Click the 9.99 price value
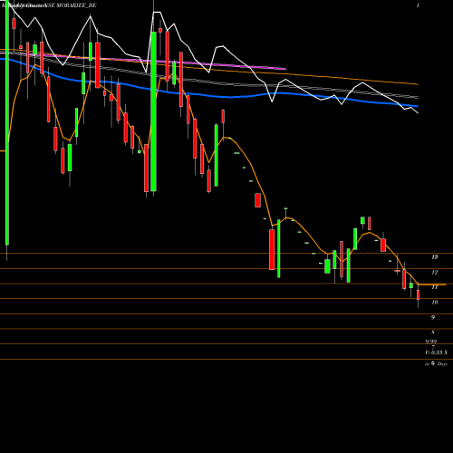This screenshot has height=453, width=453. 431,342
